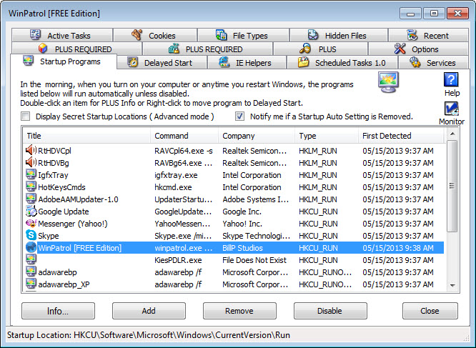Click the Info... button

tap(58, 311)
